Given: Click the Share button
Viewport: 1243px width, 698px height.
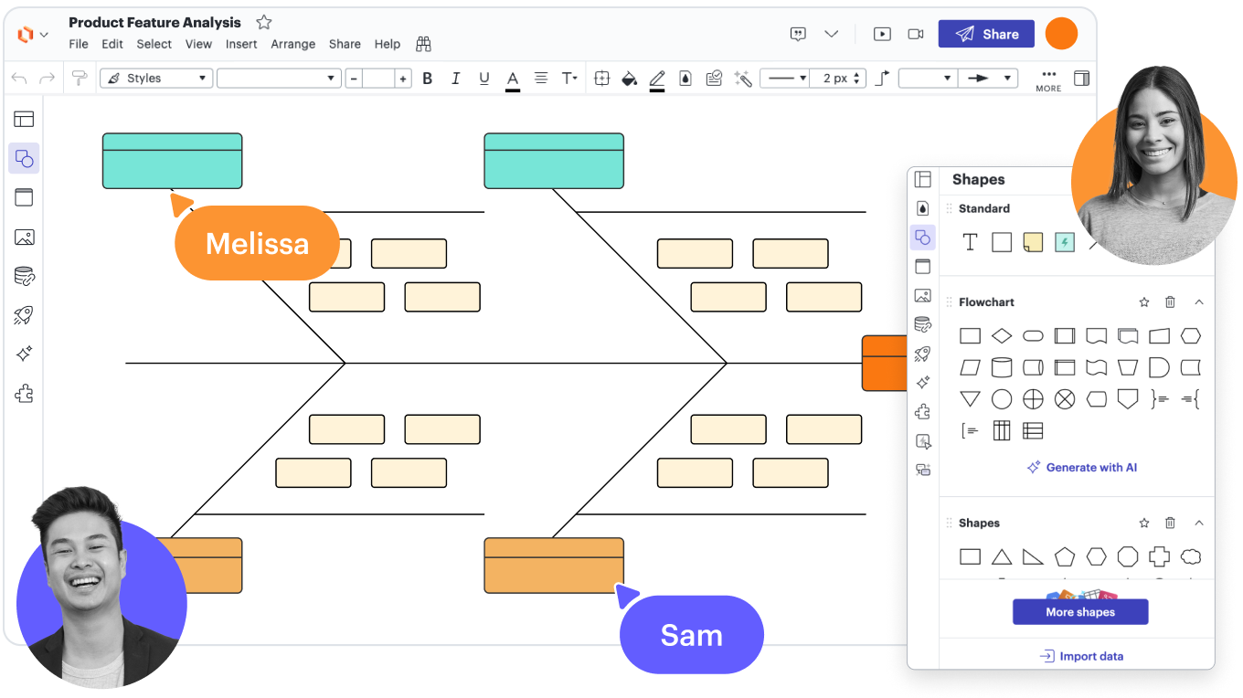Looking at the screenshot, I should pos(986,34).
